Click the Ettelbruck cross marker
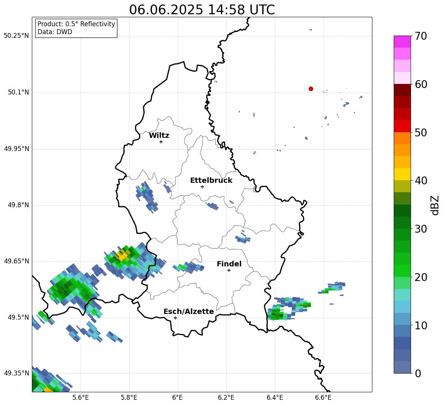Viewport: 444px width, 405px height. (202, 187)
